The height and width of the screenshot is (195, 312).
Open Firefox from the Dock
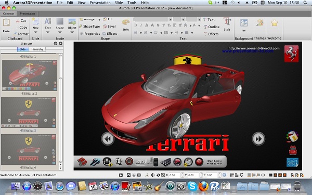(x=203, y=186)
